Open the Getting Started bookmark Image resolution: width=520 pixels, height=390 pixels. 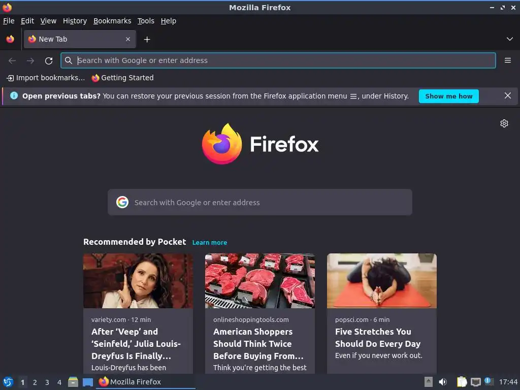click(122, 78)
